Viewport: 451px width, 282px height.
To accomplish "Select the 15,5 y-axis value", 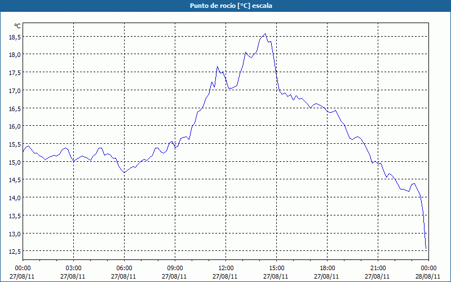I will pyautogui.click(x=15, y=144).
